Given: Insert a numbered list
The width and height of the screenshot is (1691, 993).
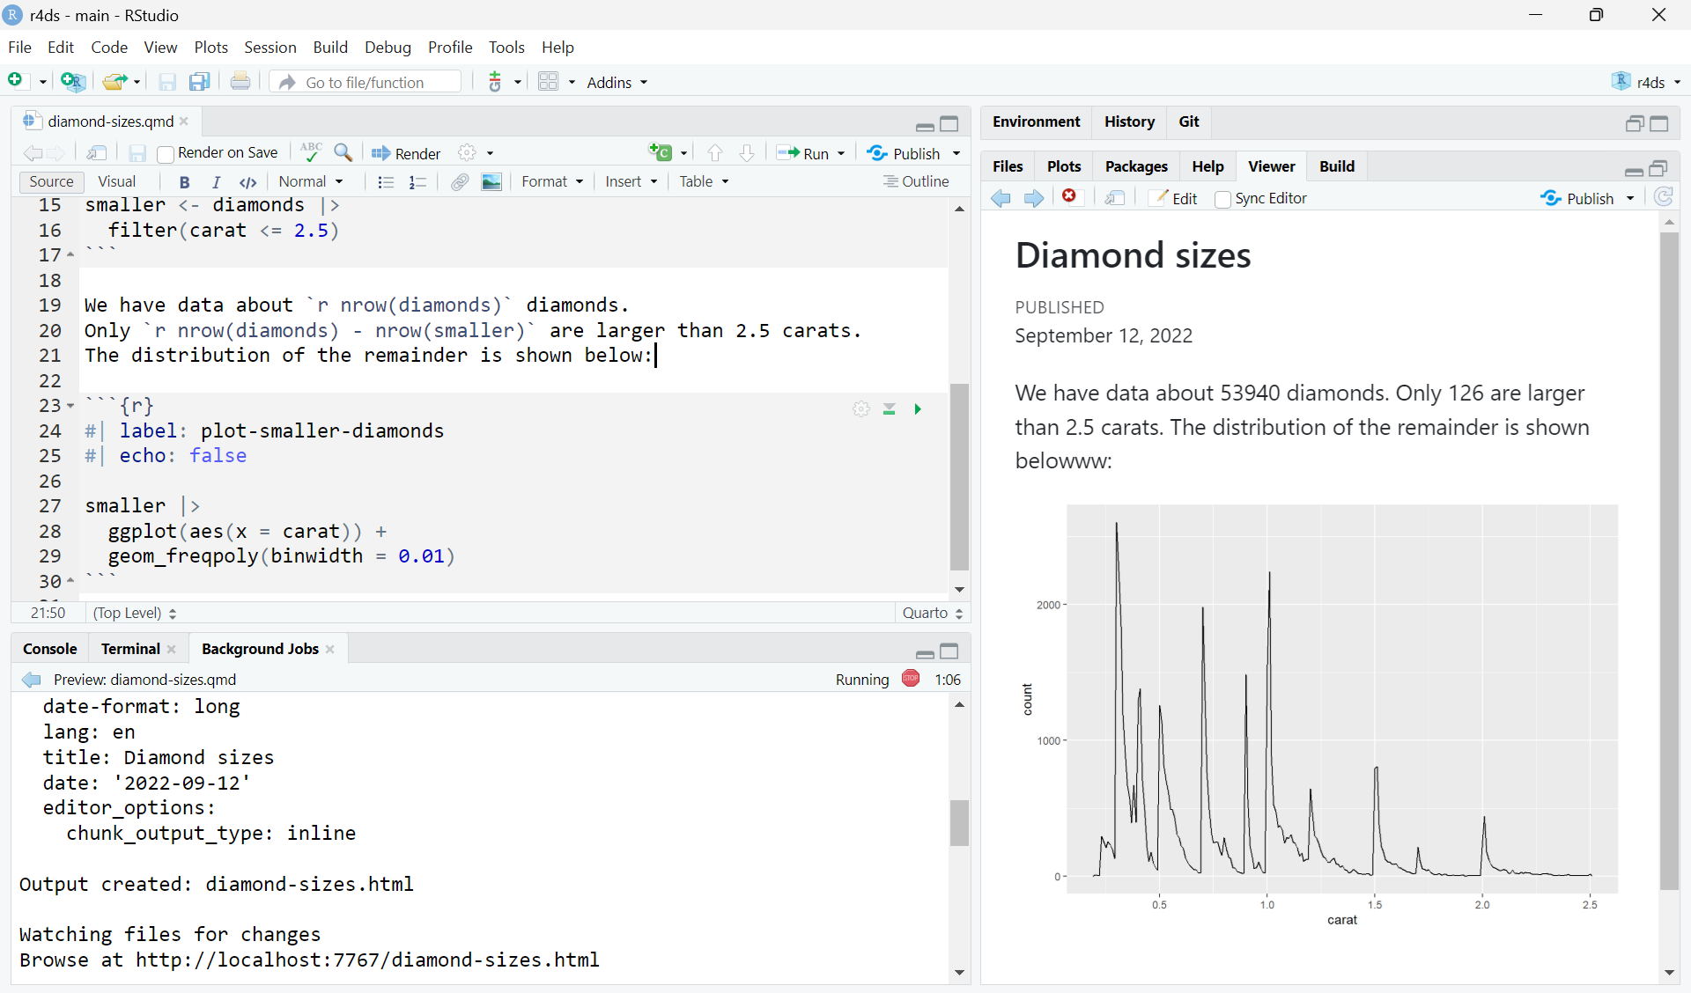Looking at the screenshot, I should point(417,181).
